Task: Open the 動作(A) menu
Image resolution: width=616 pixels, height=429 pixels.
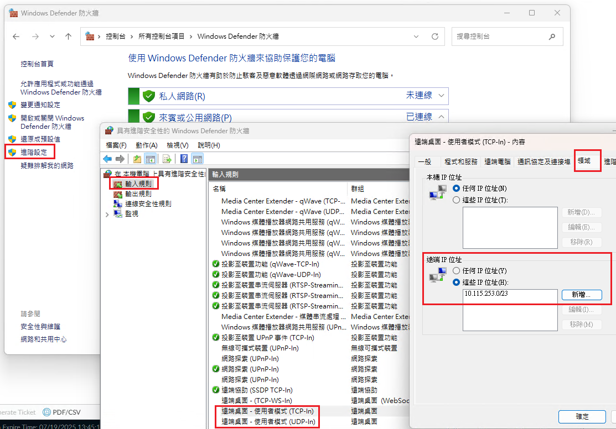Action: (x=146, y=145)
